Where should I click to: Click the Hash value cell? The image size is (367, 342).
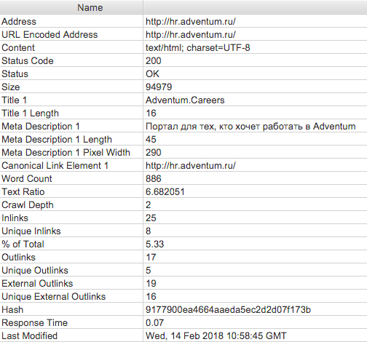point(255,310)
